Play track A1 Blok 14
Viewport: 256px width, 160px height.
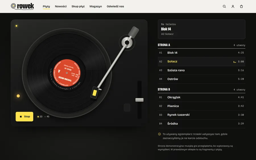click(x=201, y=53)
